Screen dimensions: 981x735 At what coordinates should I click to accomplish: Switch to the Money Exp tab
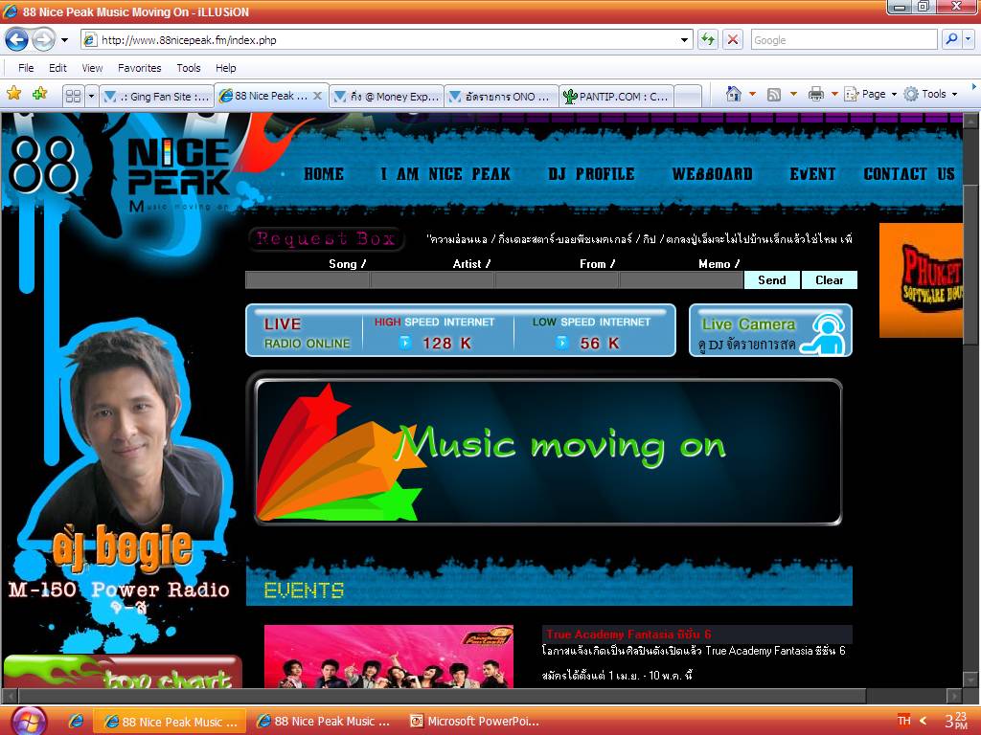click(387, 97)
